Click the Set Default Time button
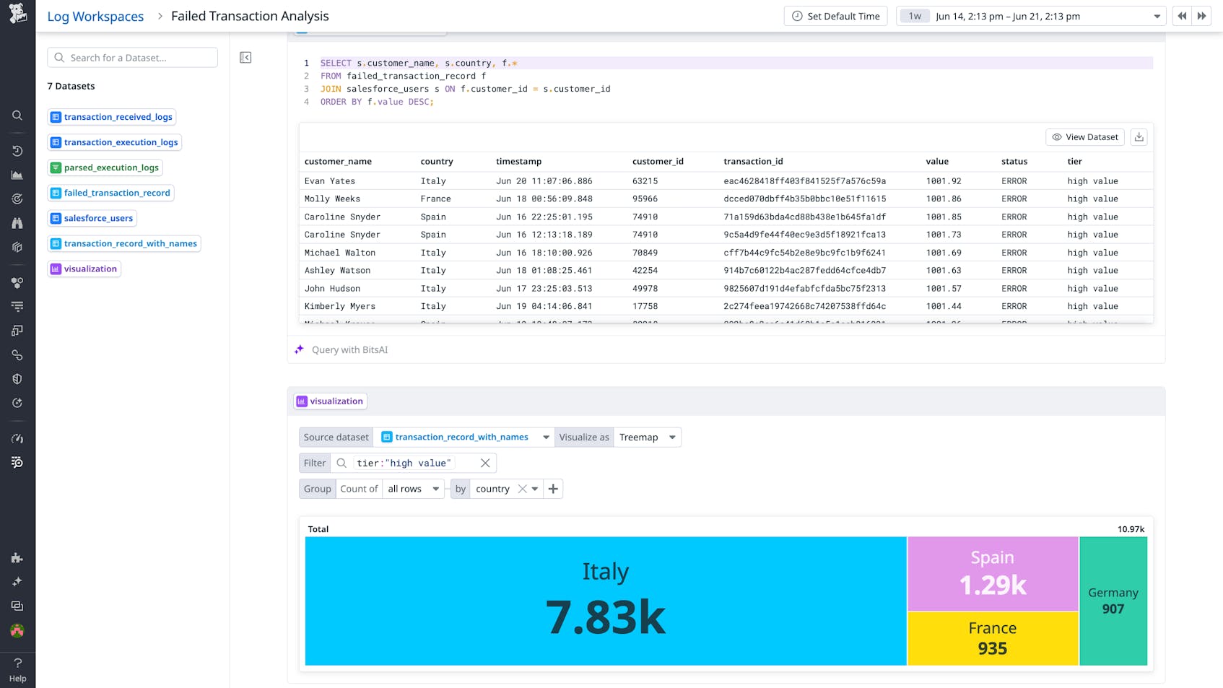This screenshot has width=1223, height=688. 835,15
